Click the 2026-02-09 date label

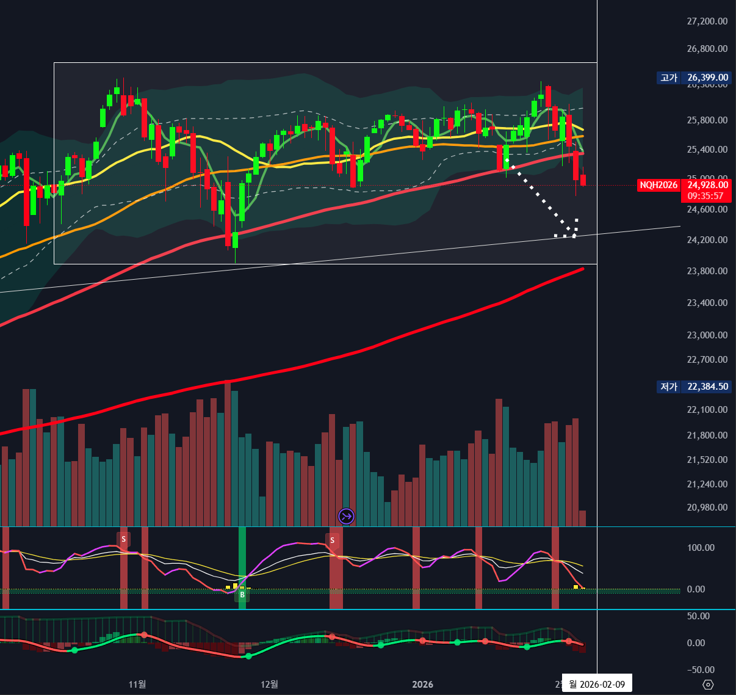click(596, 684)
